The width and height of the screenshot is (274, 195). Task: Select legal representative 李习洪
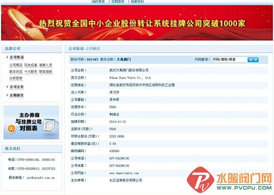click(114, 92)
